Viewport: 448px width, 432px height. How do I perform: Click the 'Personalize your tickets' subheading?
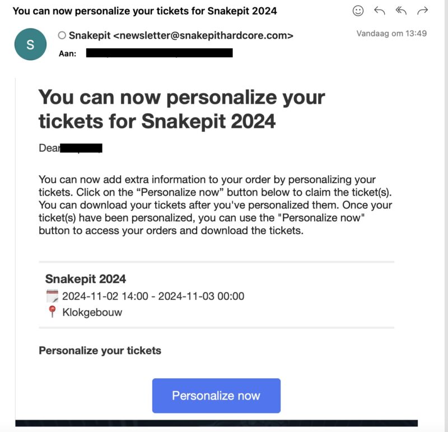coord(100,351)
